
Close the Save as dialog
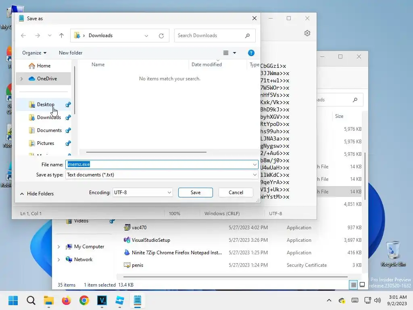(x=254, y=18)
